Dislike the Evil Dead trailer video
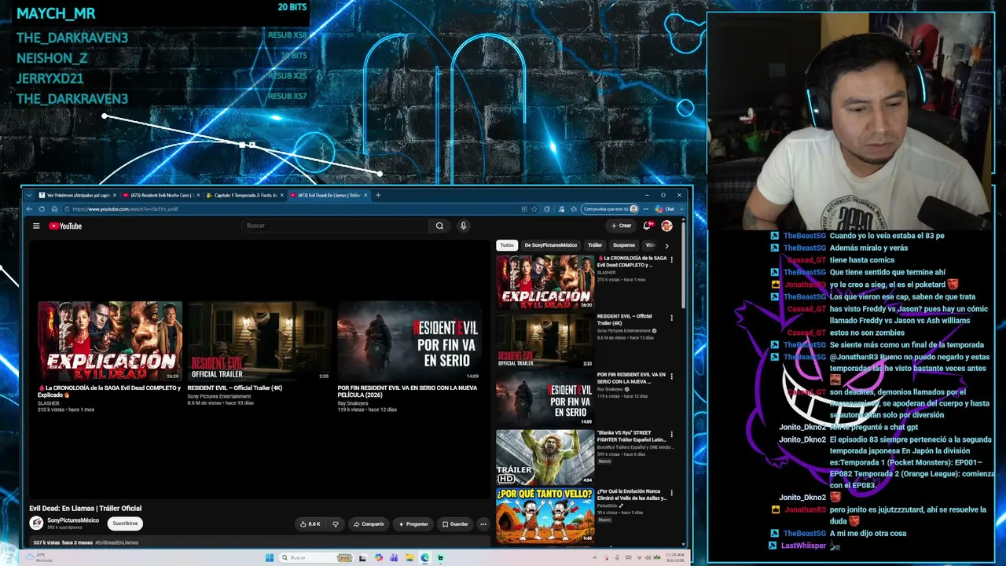The image size is (1006, 566). point(336,524)
